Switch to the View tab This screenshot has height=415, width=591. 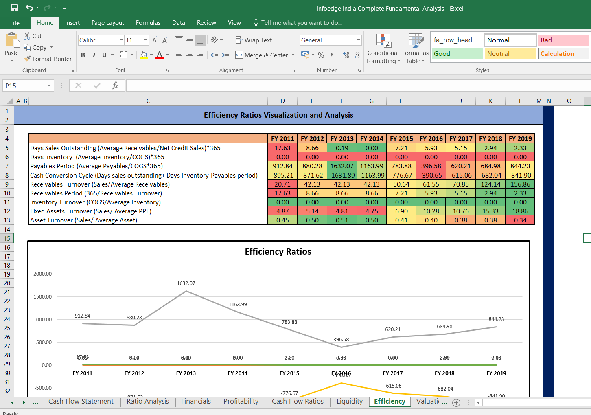[234, 23]
